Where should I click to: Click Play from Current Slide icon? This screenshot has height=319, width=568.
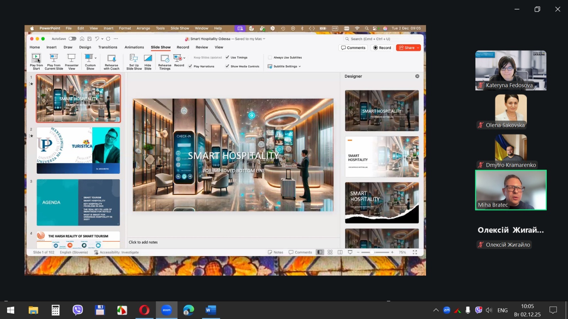click(54, 58)
